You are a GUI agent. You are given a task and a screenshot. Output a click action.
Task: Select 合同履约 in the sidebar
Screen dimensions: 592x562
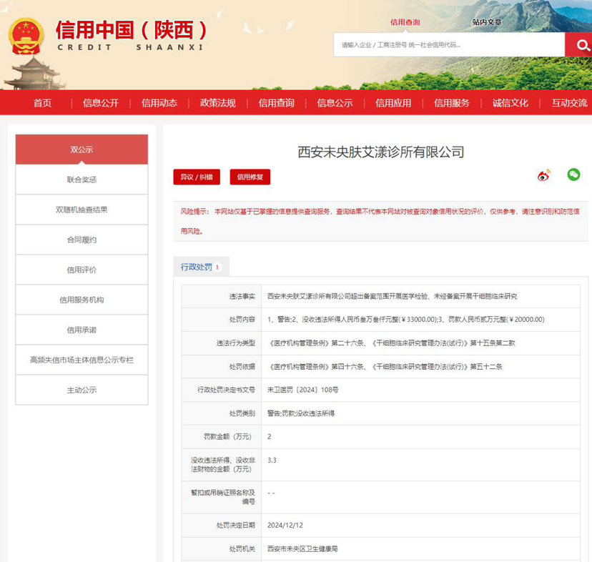click(82, 240)
